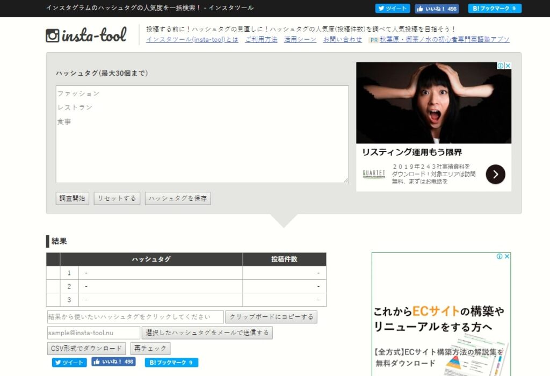550x376 pixels.
Task: Close the ECサイト ad with X icon
Action: [507, 256]
